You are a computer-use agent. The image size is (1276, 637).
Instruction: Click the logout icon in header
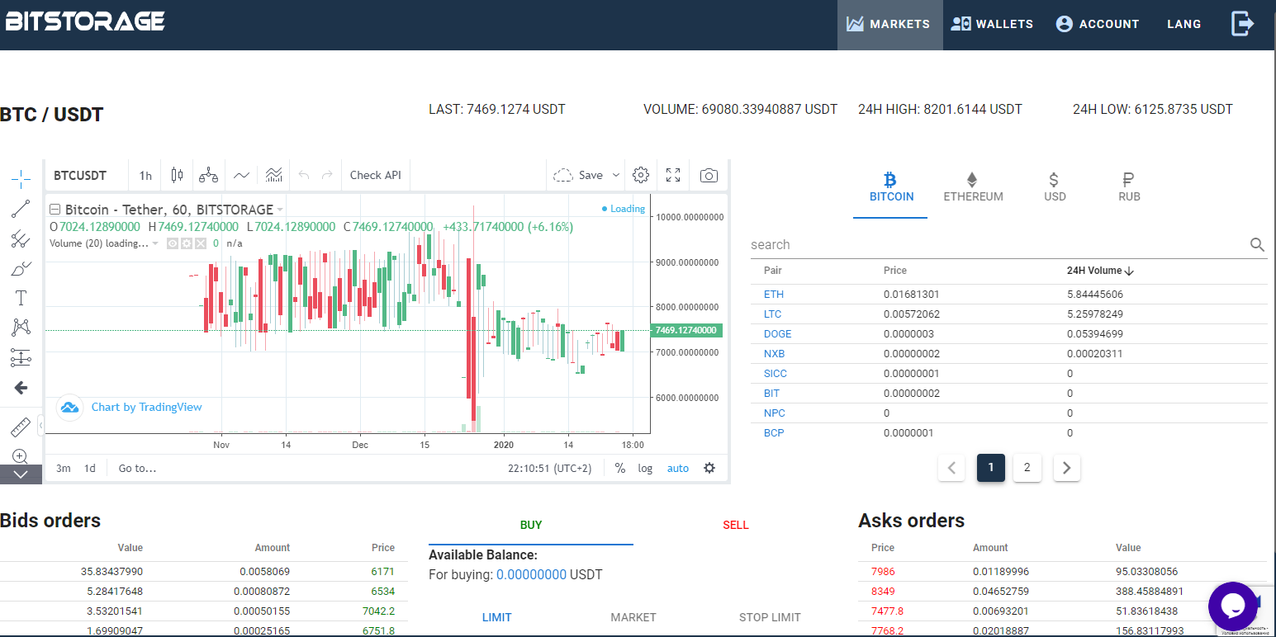pos(1242,24)
